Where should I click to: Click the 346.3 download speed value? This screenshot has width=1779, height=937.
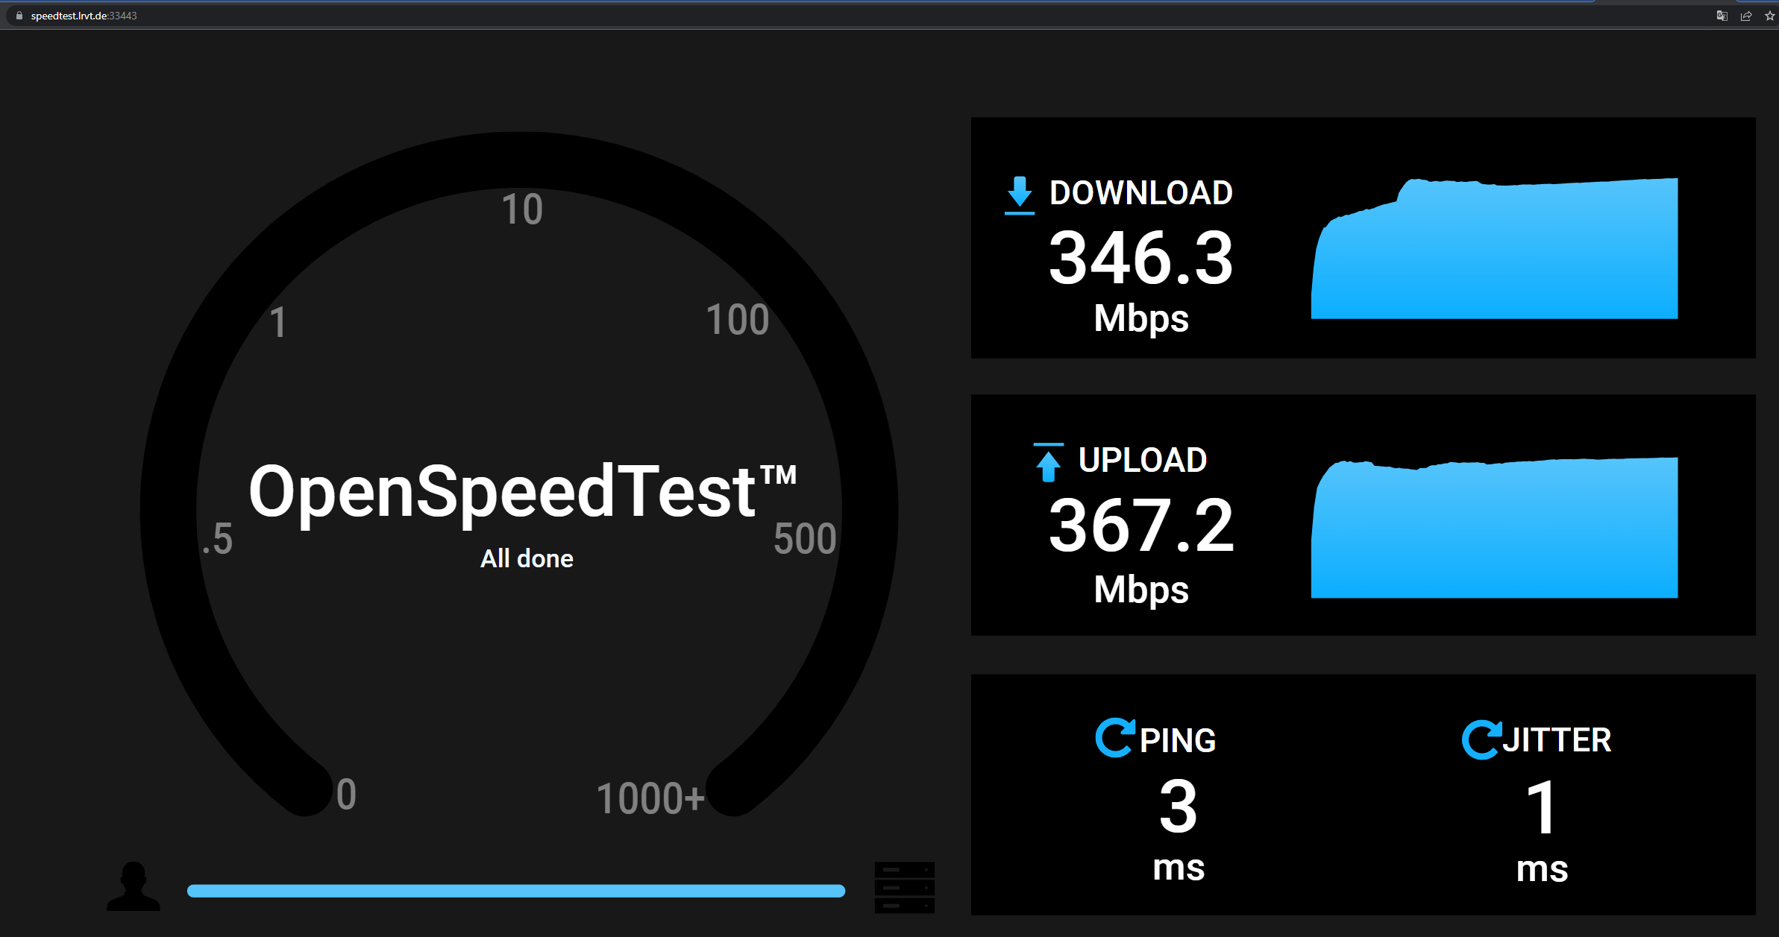(x=1140, y=258)
